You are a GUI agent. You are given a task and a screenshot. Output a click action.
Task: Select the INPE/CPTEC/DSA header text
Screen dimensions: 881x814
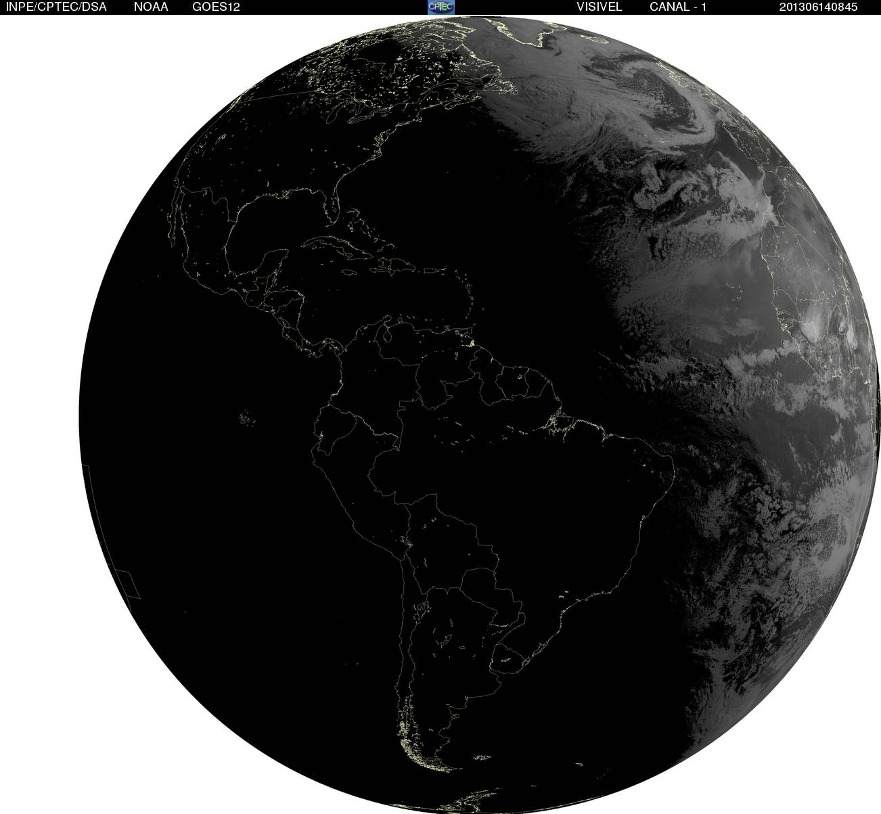(x=56, y=7)
